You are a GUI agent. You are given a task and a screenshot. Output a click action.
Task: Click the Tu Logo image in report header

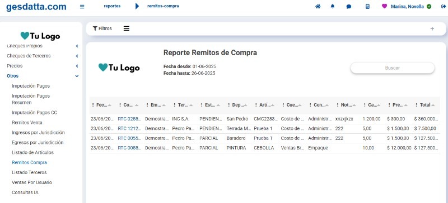tap(119, 68)
